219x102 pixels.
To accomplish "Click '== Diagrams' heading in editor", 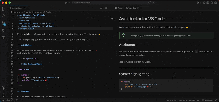I will 23,91.
